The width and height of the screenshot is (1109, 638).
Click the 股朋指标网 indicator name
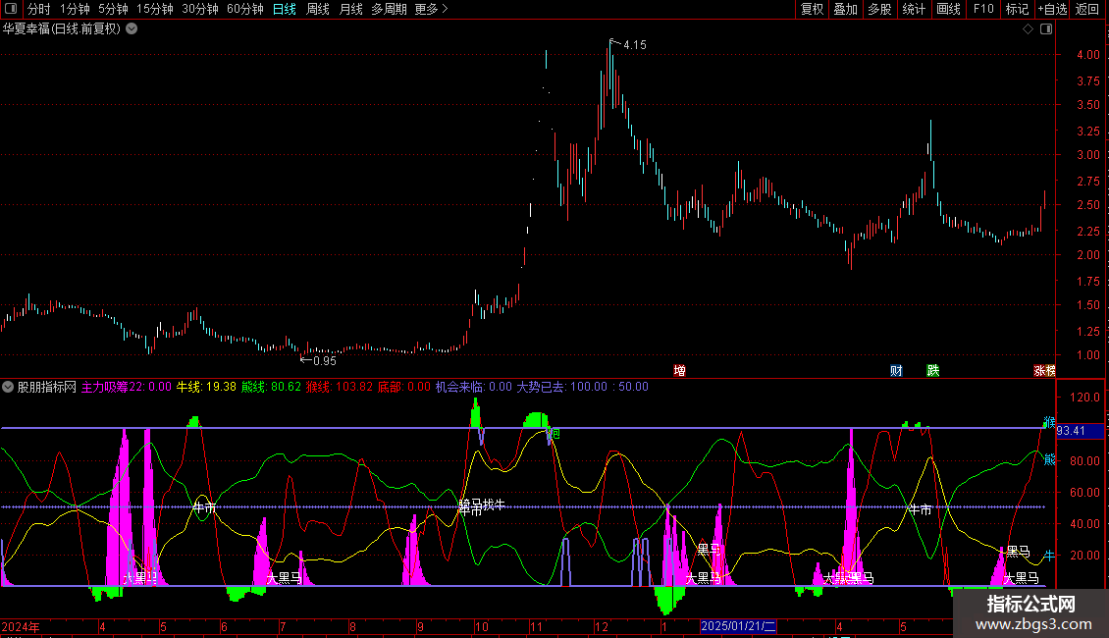click(47, 387)
